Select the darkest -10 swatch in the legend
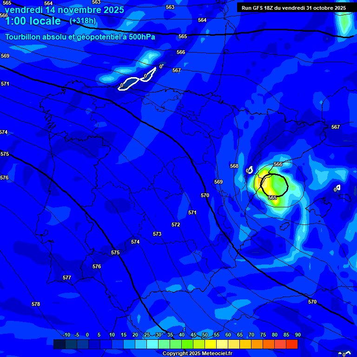 click(x=59, y=344)
